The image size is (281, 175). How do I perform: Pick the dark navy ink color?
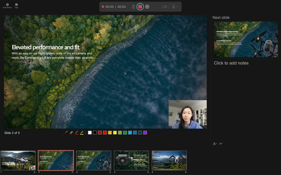(x=140, y=133)
